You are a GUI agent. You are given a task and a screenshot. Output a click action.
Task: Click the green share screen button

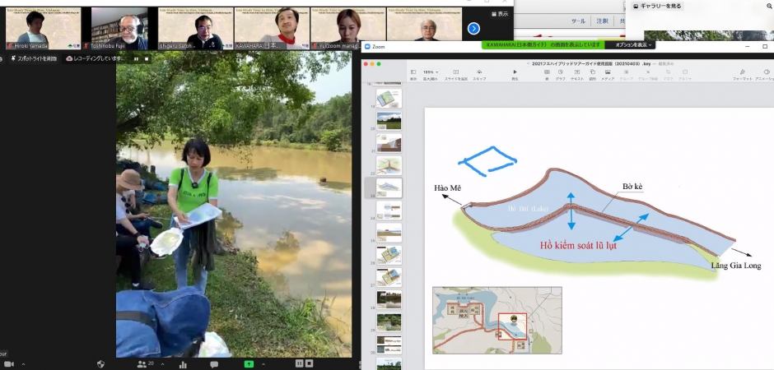(249, 364)
